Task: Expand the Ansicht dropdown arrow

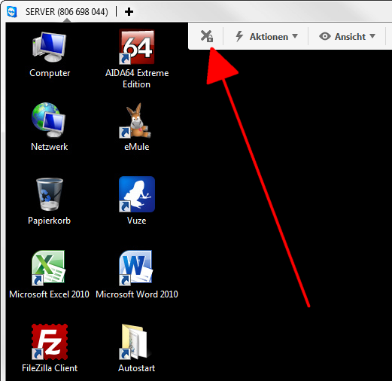Action: (x=372, y=36)
